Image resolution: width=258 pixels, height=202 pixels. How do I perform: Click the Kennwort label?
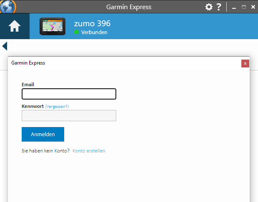pos(33,106)
